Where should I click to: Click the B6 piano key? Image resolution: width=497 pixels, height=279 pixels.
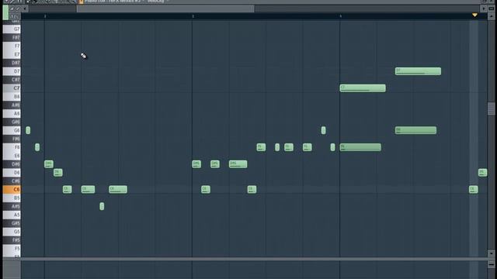pyautogui.click(x=12, y=97)
